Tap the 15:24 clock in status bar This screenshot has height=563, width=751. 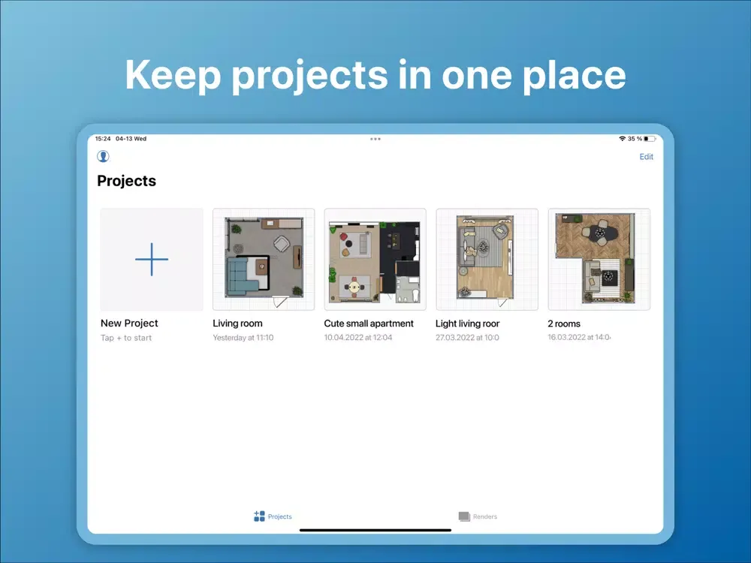(103, 139)
